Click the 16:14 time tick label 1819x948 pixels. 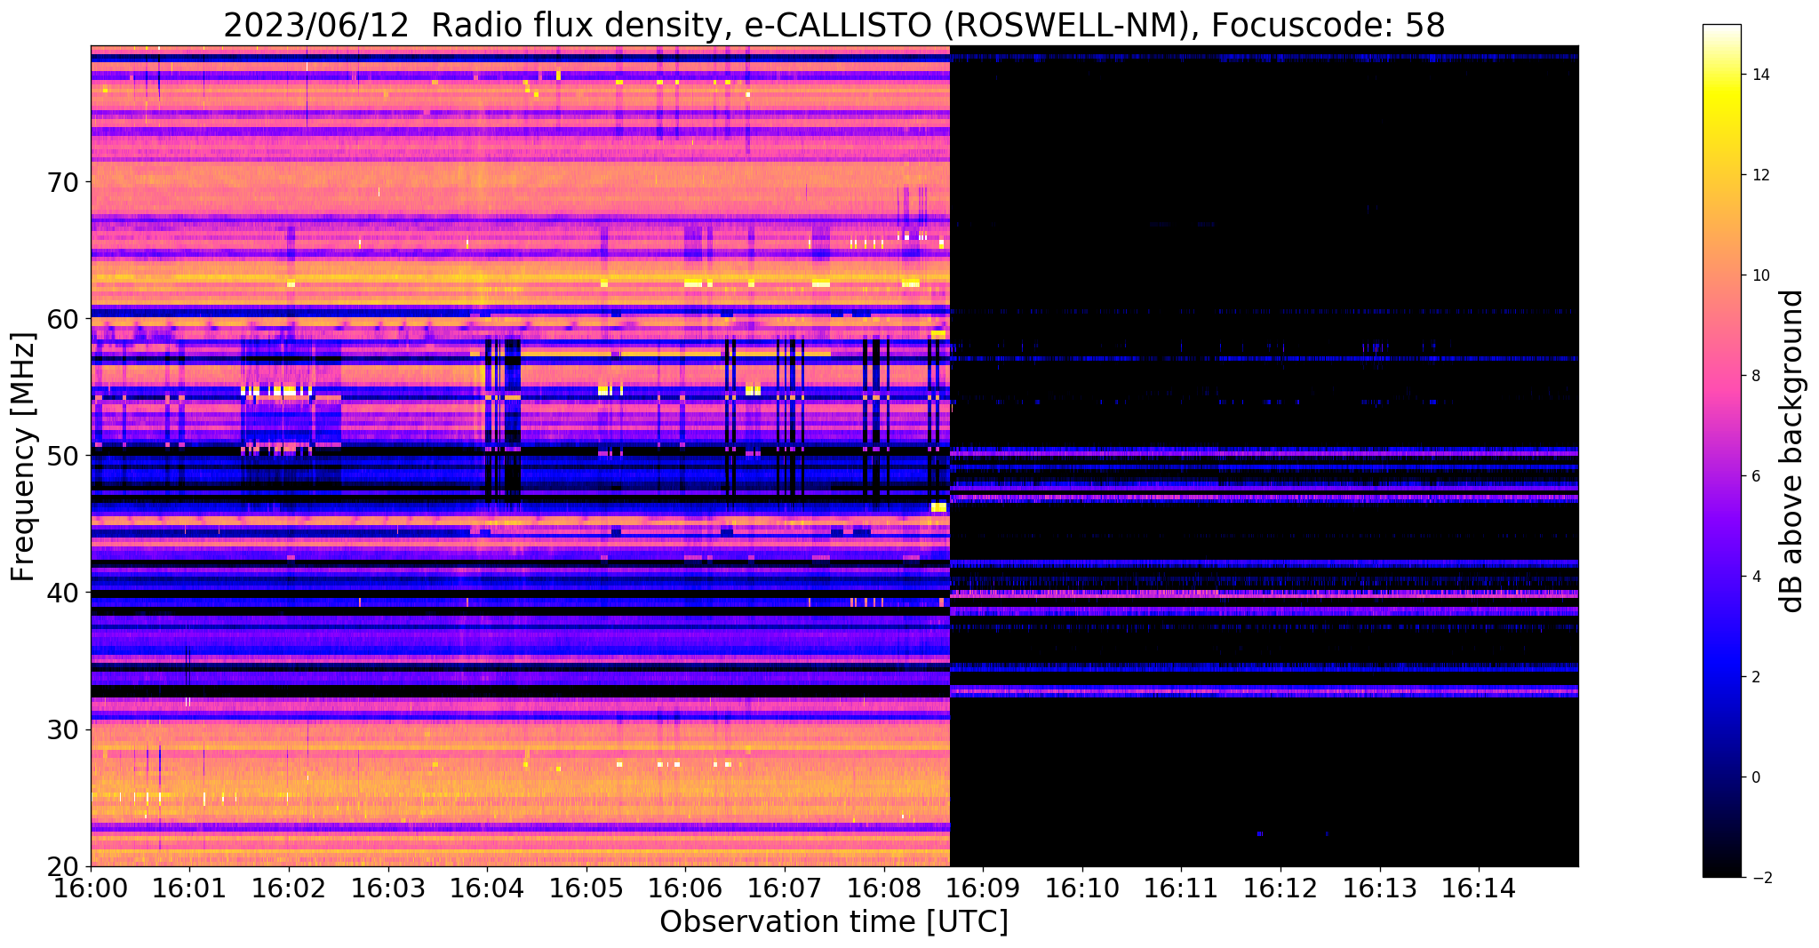[1479, 887]
